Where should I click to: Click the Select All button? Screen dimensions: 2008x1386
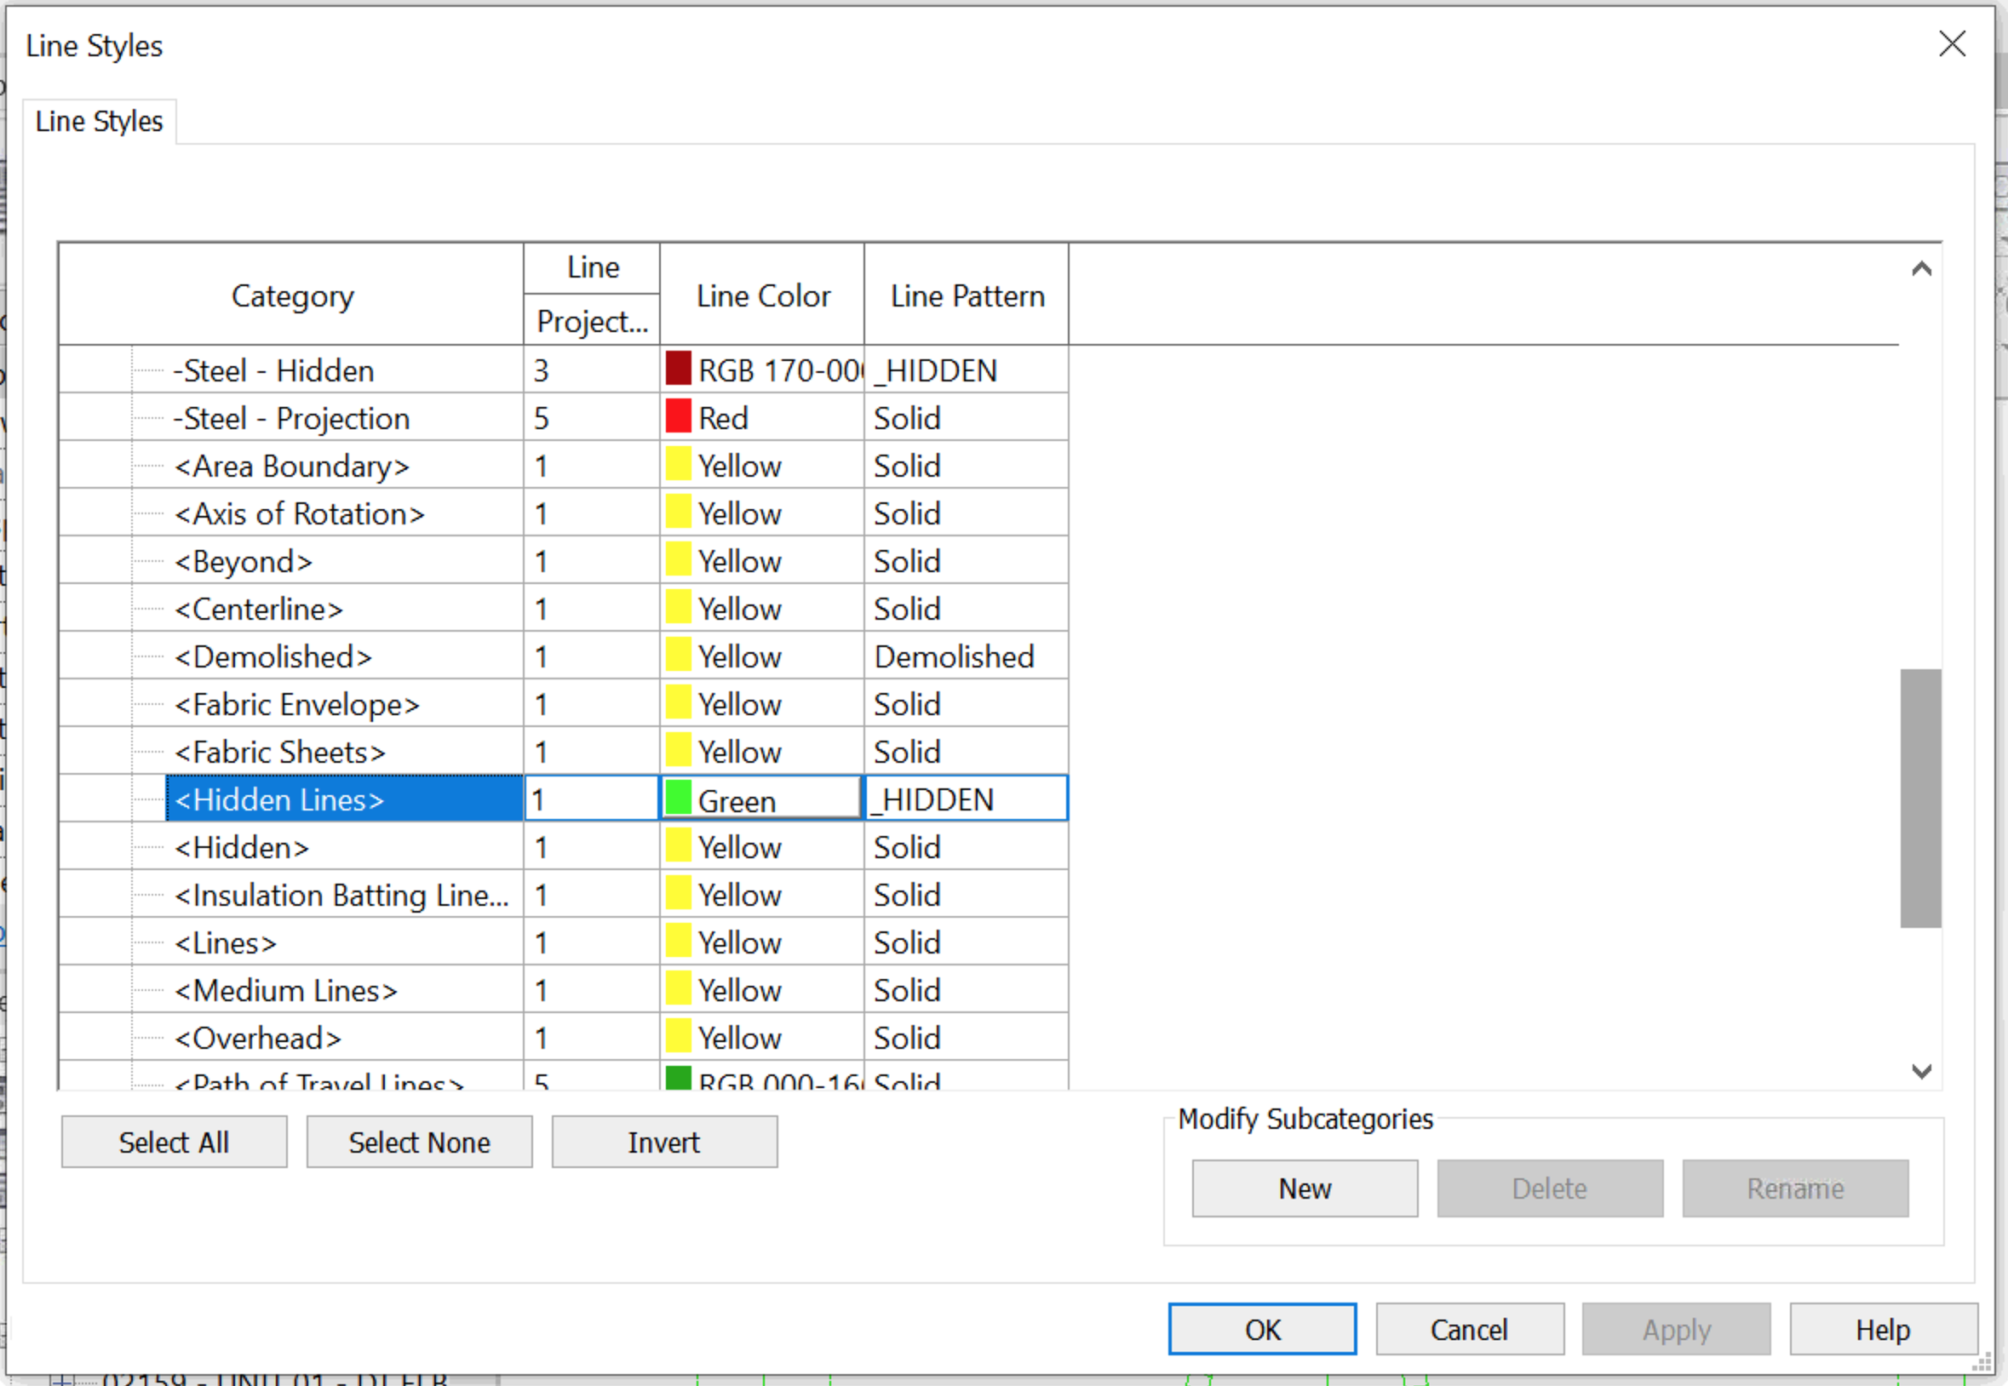(174, 1141)
